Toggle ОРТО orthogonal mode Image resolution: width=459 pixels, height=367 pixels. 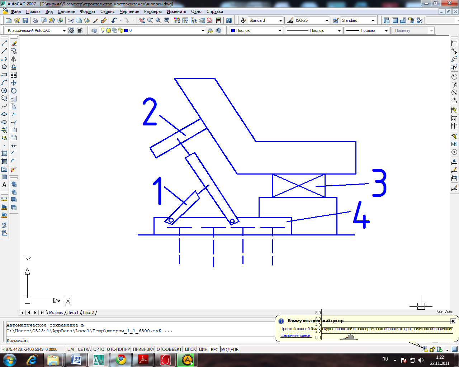coord(99,349)
